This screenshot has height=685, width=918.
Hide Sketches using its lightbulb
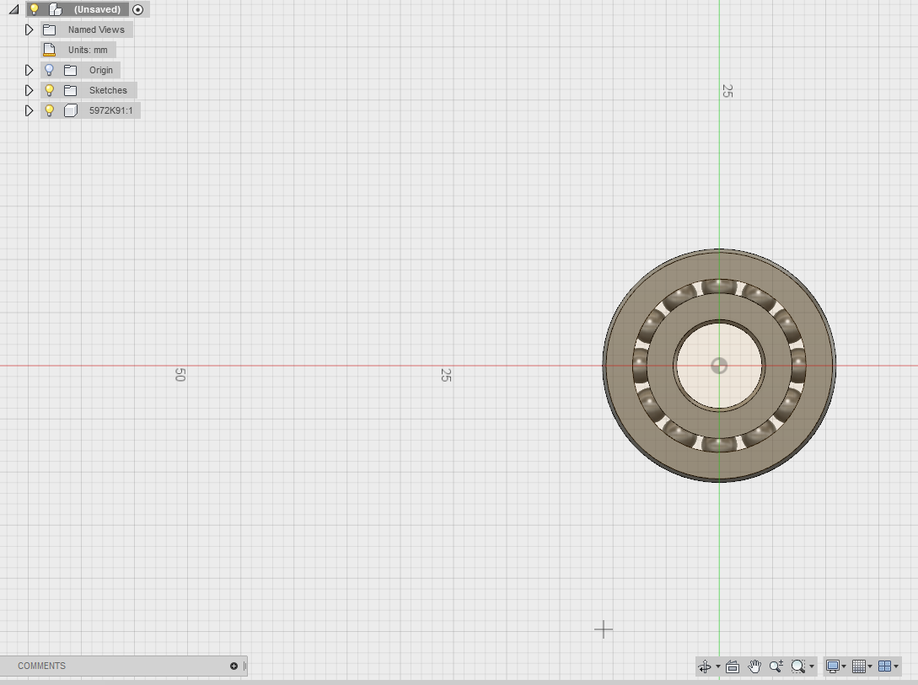click(x=49, y=90)
